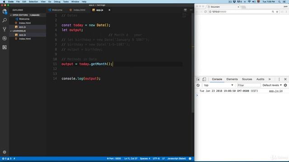Screen dimensions: 289x162
Task: Change end of line via LF item
Action: [163, 158]
